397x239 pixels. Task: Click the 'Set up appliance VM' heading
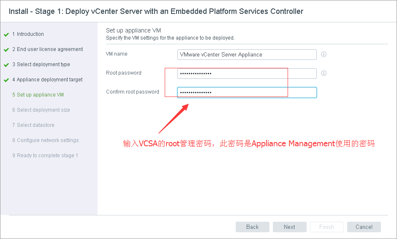(x=133, y=30)
